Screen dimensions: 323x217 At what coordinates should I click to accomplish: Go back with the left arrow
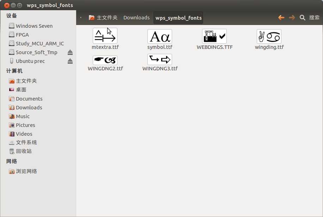tap(281, 18)
